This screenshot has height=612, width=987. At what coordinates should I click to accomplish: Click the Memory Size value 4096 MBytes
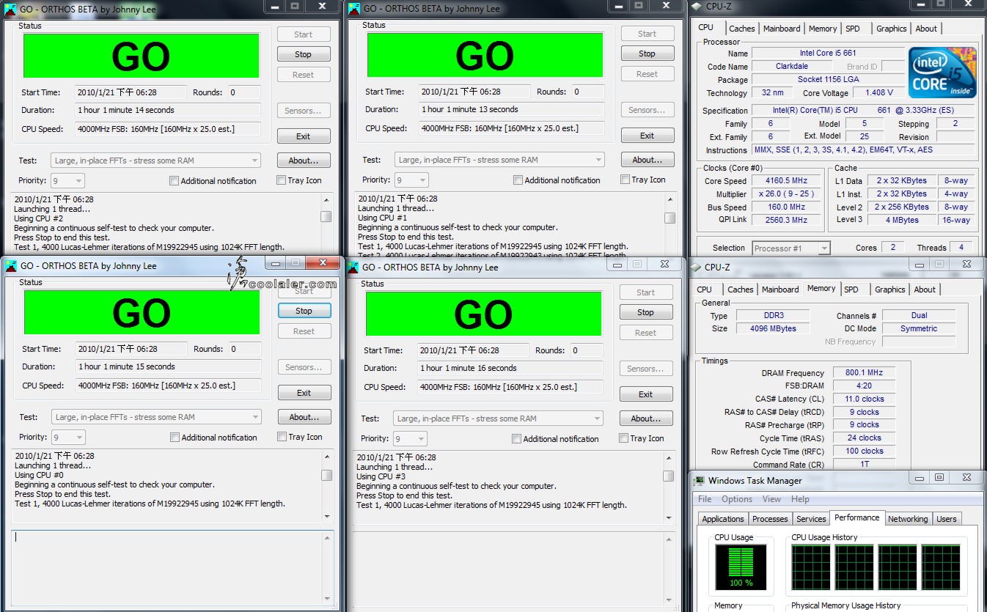772,329
